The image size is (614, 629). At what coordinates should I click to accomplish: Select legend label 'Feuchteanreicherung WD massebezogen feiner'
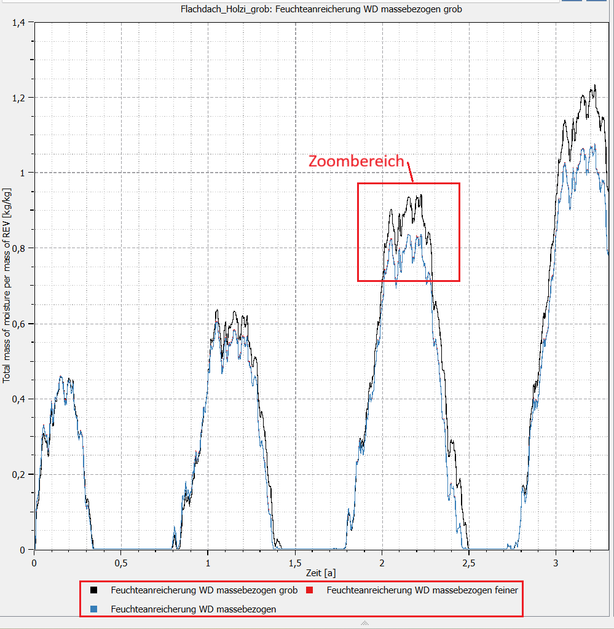(422, 590)
